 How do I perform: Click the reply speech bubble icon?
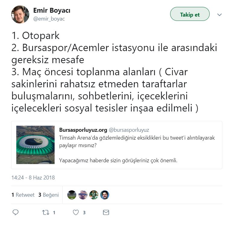point(15,212)
